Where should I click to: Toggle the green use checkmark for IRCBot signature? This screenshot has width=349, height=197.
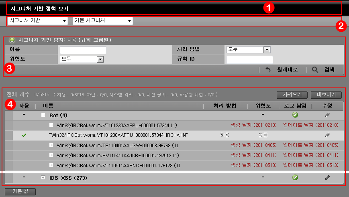[x=24, y=136]
